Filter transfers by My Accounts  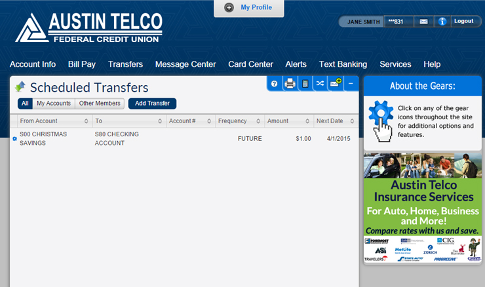point(54,104)
